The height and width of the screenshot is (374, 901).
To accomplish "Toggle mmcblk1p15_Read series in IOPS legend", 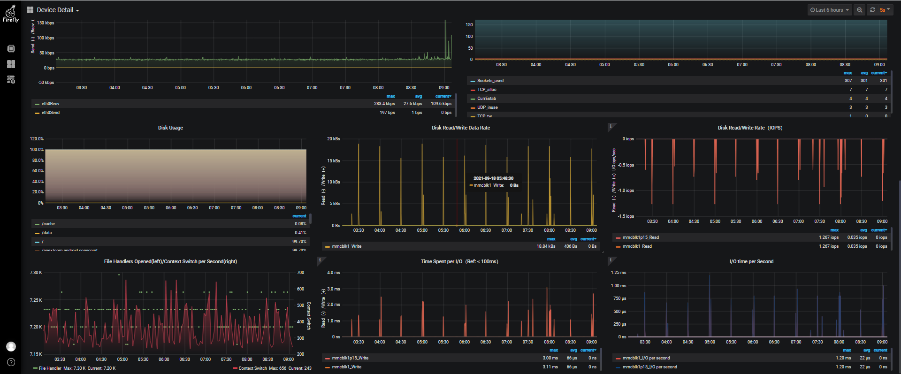I will [x=641, y=237].
